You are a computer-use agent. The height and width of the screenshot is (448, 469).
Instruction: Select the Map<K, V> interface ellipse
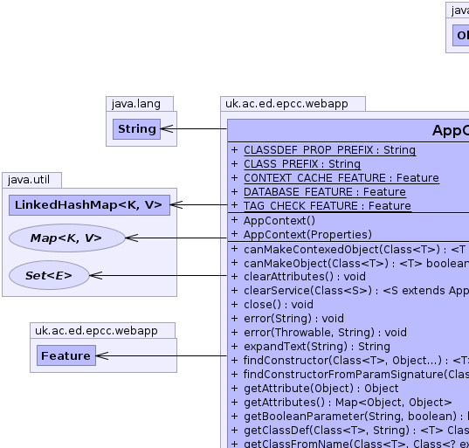[67, 238]
